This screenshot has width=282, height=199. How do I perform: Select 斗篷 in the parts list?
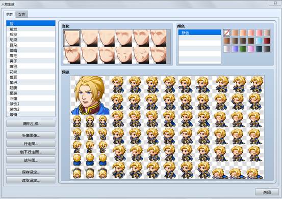31,98
